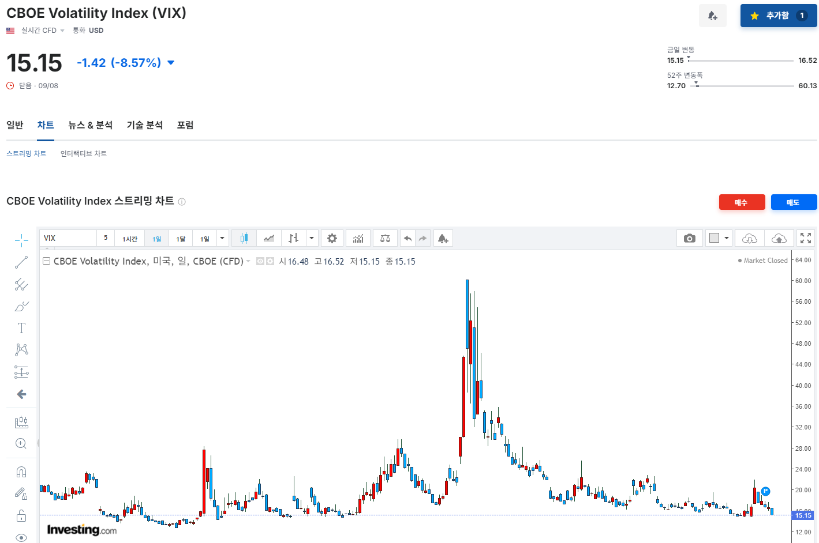
Task: Set chart interval to 5 minutes
Action: click(x=106, y=238)
